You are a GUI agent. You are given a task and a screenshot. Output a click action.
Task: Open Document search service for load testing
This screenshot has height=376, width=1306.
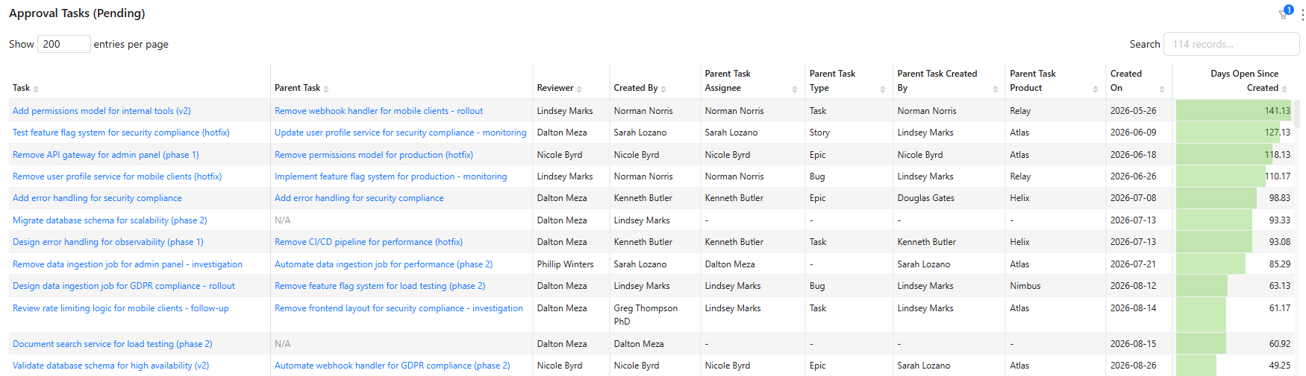113,344
